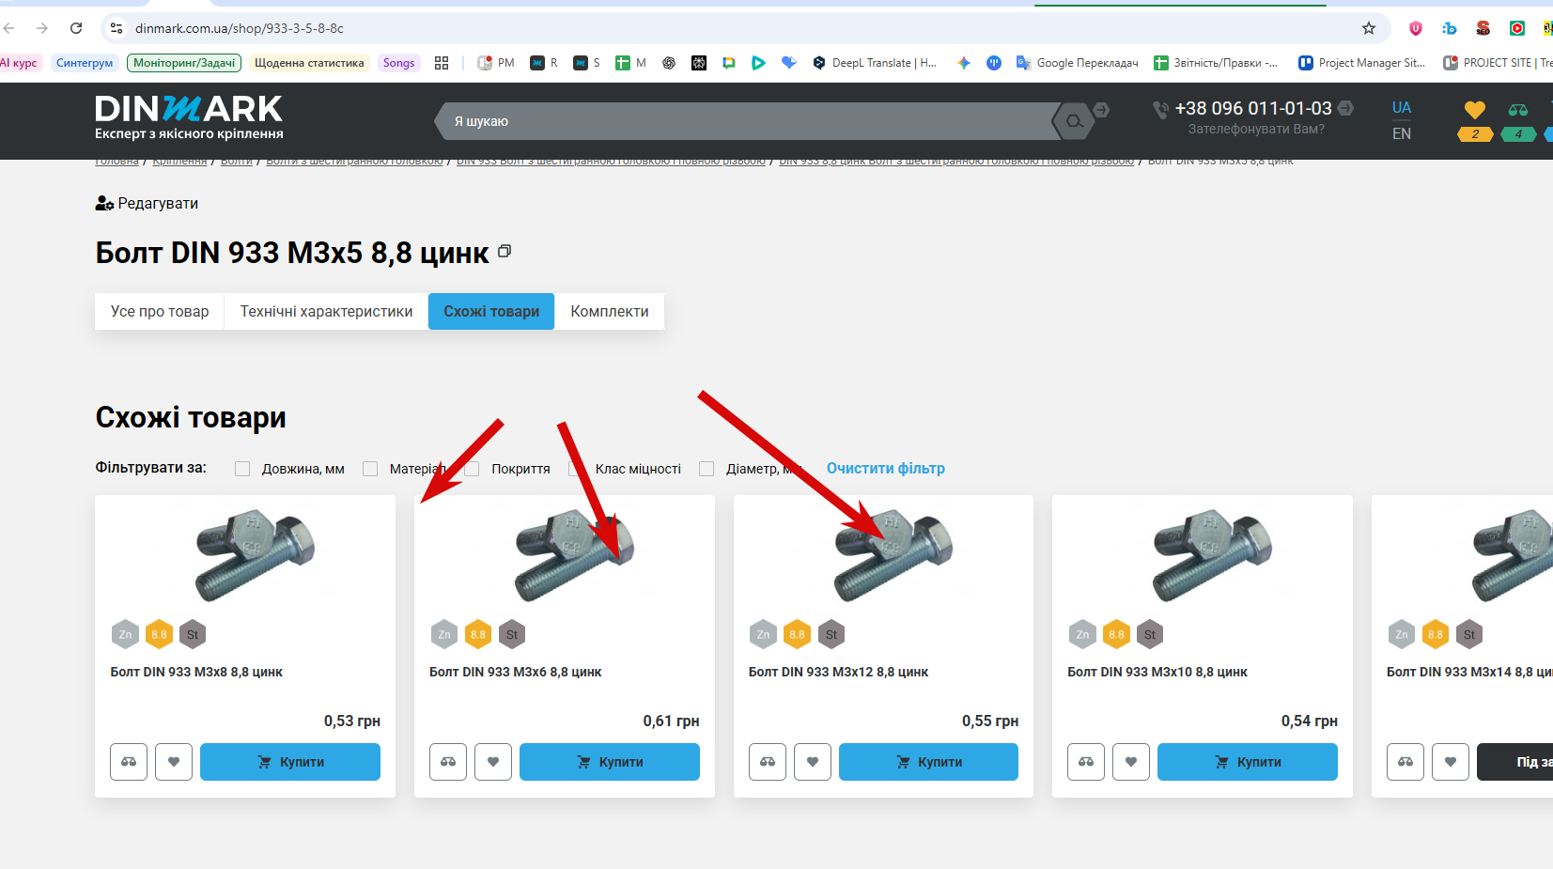Reload the page with the refresh icon
This screenshot has width=1553, height=869.
click(76, 28)
